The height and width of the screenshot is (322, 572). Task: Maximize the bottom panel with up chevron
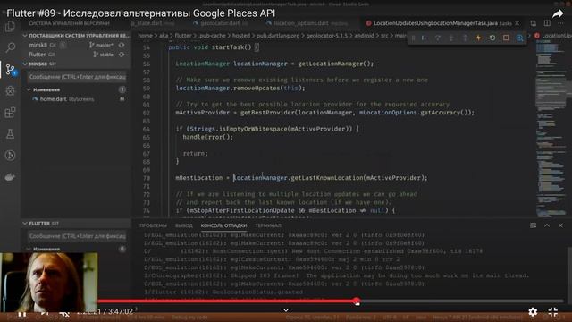547,225
